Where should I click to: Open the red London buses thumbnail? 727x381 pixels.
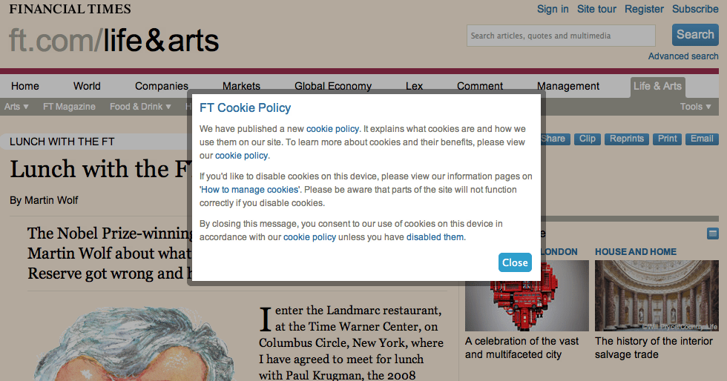click(527, 296)
